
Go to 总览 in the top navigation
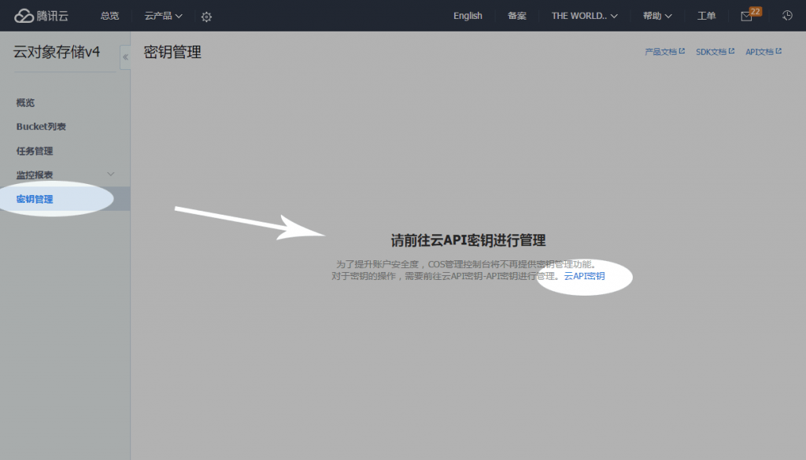pyautogui.click(x=109, y=16)
